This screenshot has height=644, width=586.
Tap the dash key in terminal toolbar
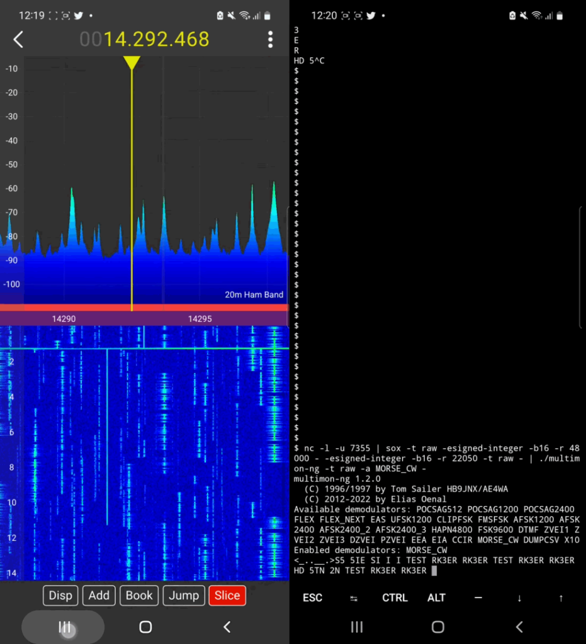(x=478, y=598)
